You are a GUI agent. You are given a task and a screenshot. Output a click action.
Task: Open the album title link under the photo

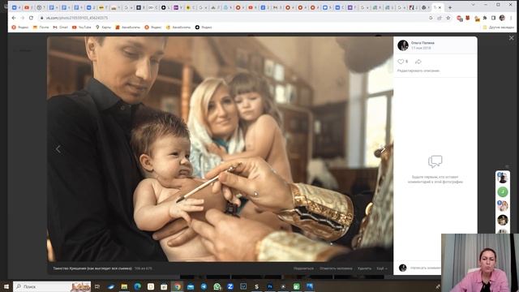click(92, 268)
